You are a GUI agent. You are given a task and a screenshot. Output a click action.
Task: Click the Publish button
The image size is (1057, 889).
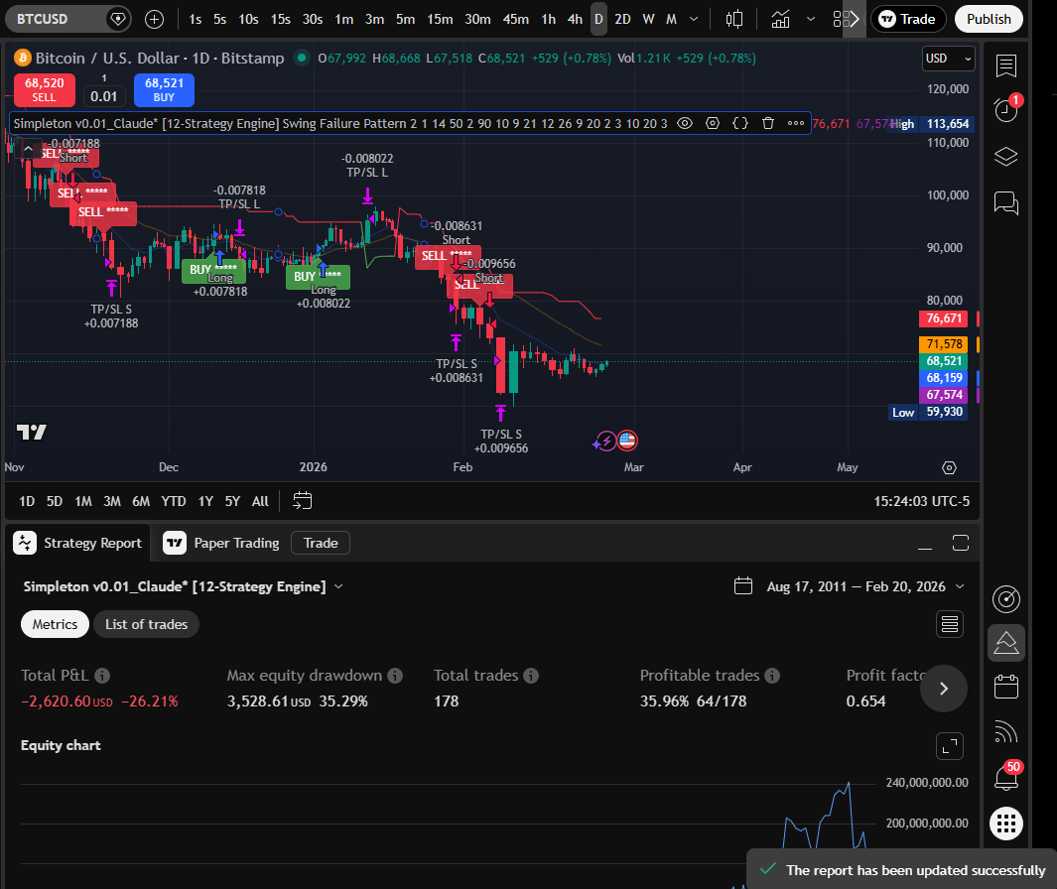(x=989, y=19)
